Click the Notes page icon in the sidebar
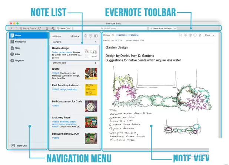This screenshot has width=229, height=165. click(x=12, y=36)
